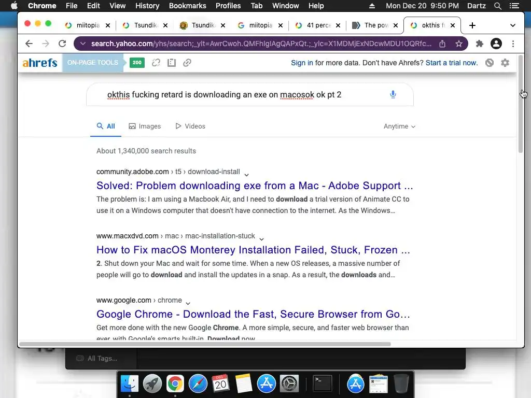Viewport: 531px width, 398px height.
Task: Open Finder from the Dock
Action: [130, 384]
